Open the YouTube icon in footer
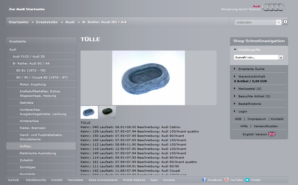 click(x=226, y=180)
